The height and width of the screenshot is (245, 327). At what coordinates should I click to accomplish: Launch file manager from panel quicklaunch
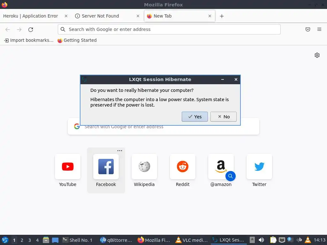(46, 240)
